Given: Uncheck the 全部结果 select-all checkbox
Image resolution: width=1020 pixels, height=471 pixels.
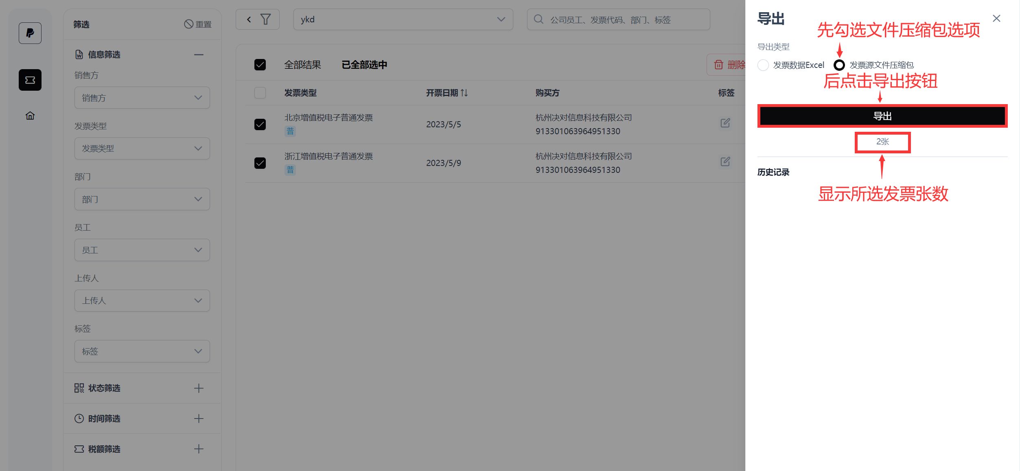Looking at the screenshot, I should [260, 65].
